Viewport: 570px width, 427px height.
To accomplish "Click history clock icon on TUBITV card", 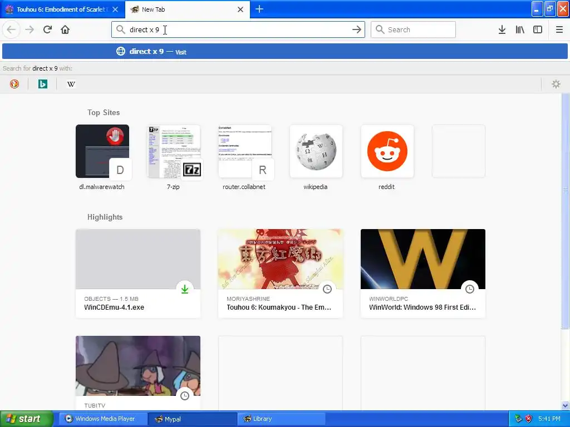I will click(185, 396).
